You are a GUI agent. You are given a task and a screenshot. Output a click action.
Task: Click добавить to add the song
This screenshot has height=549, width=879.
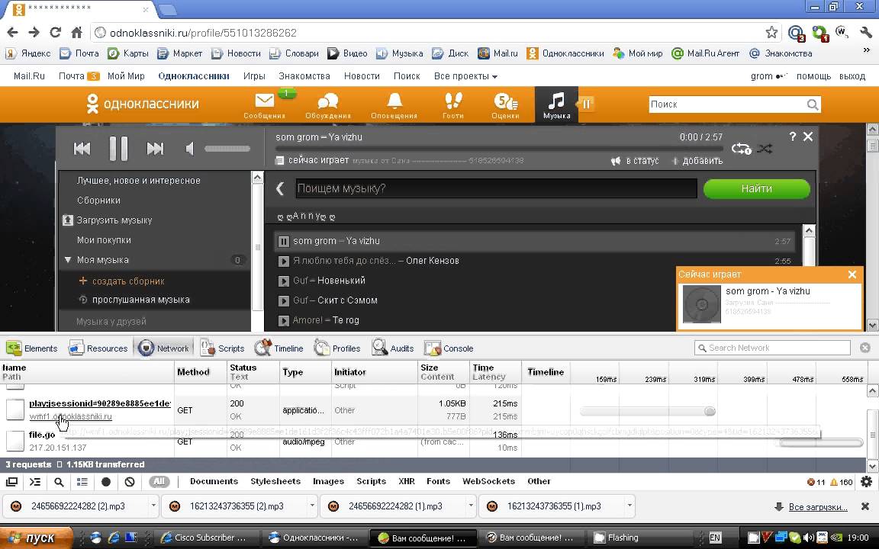[697, 161]
